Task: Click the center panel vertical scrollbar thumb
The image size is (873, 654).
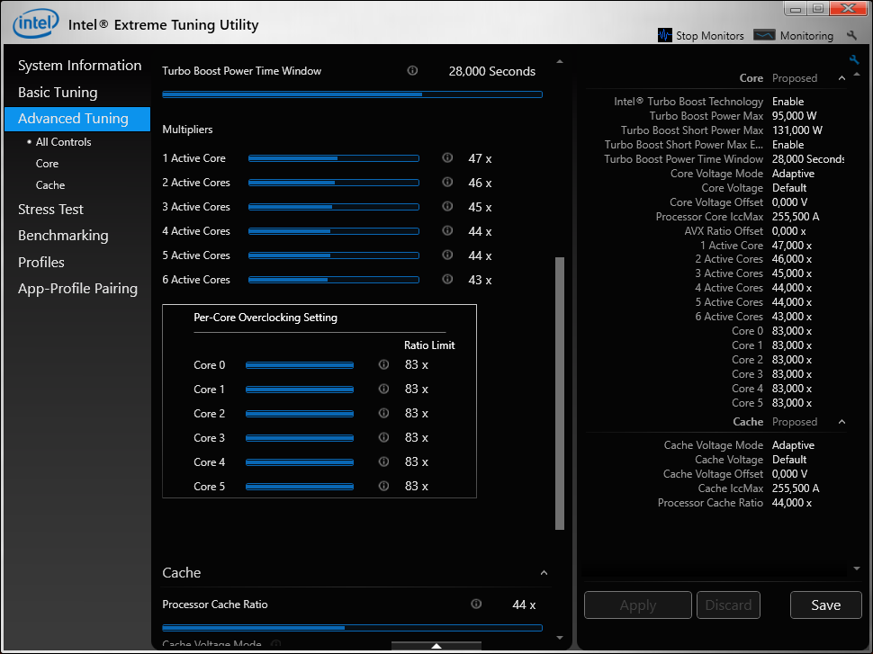Action: (560, 393)
